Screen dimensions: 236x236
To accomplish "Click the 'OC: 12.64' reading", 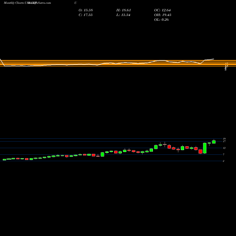I will click(162, 10).
